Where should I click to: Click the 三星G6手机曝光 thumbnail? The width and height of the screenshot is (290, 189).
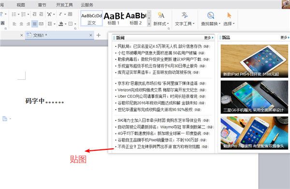[x=254, y=97]
